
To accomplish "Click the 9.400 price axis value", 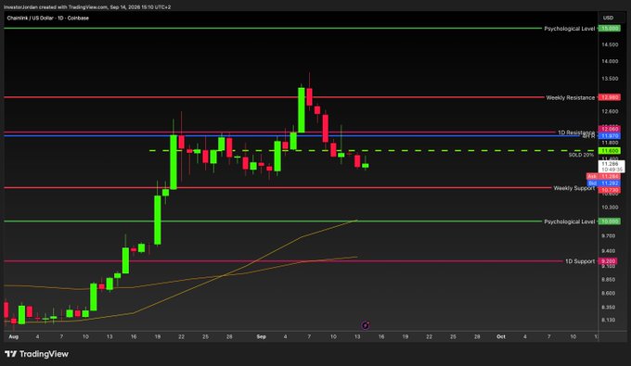I will [608, 251].
